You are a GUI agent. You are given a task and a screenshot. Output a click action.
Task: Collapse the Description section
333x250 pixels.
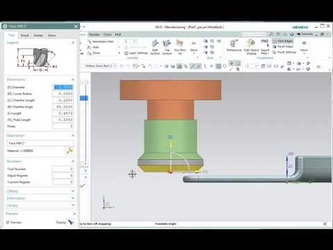pos(73,135)
